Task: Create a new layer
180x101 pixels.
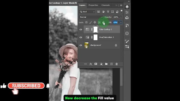Action: coord(112,64)
